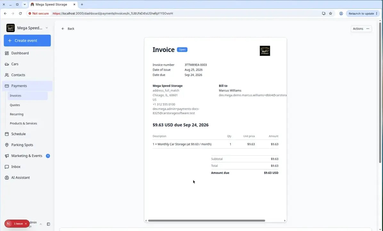Click the Mega Speed Storage workspace logo
Image resolution: width=383 pixels, height=231 pixels.
point(11,28)
